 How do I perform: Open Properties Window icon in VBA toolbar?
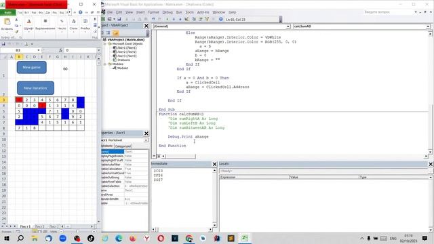pos(200,19)
